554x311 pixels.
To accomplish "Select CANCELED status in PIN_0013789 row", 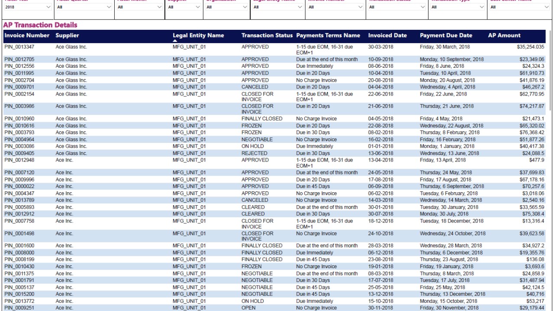I will pos(255,200).
